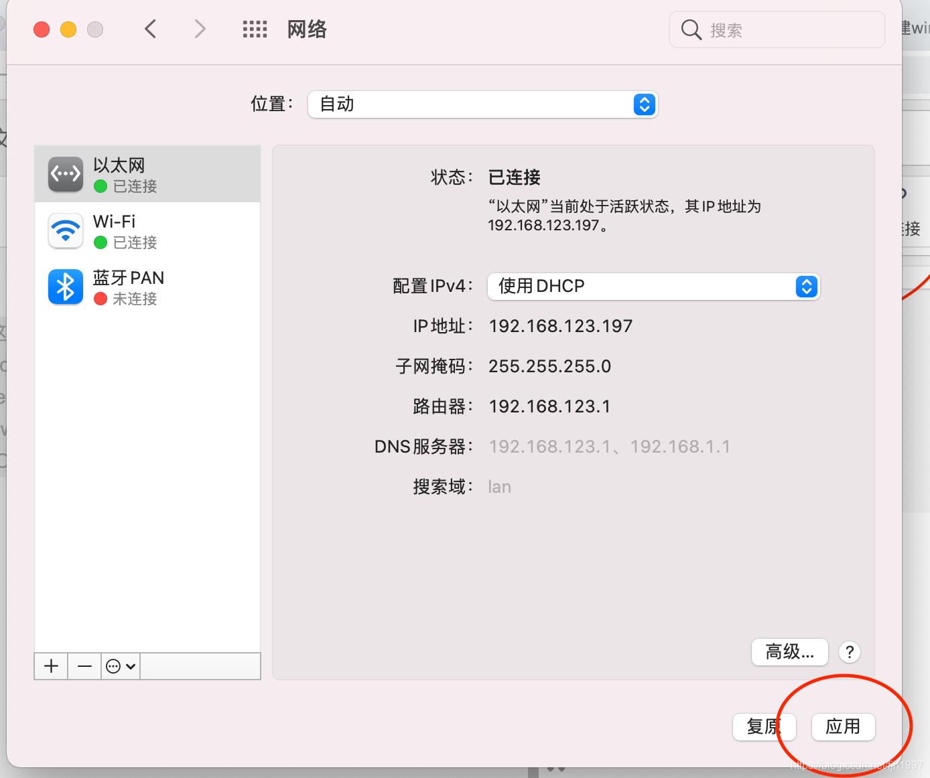This screenshot has width=930, height=778.
Task: Select the IP 地址 value text
Action: 561,326
